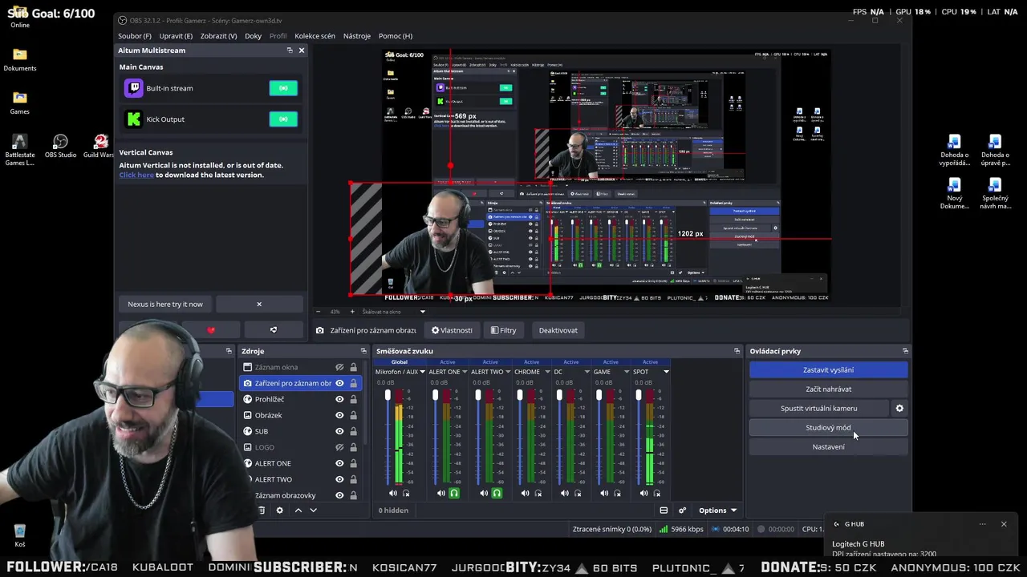Mute the SPOT channel speaker icon
The width and height of the screenshot is (1027, 577).
click(x=643, y=494)
